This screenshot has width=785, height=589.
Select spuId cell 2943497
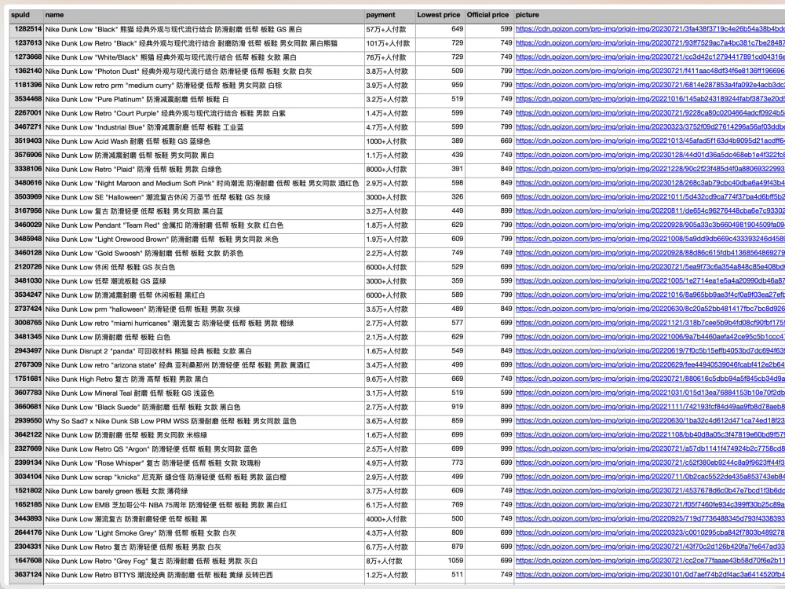pos(26,351)
